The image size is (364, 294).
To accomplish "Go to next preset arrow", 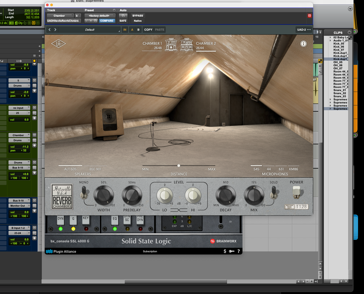I will coord(55,30).
